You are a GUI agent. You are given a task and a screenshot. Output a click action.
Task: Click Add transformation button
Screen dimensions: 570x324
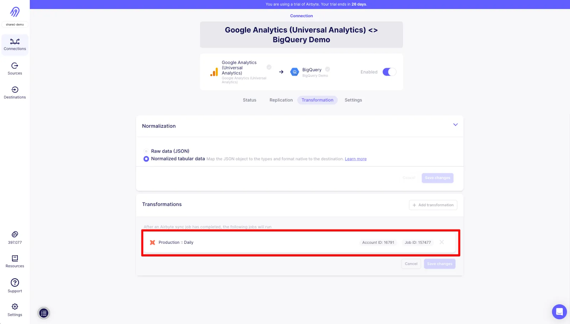[x=433, y=205]
